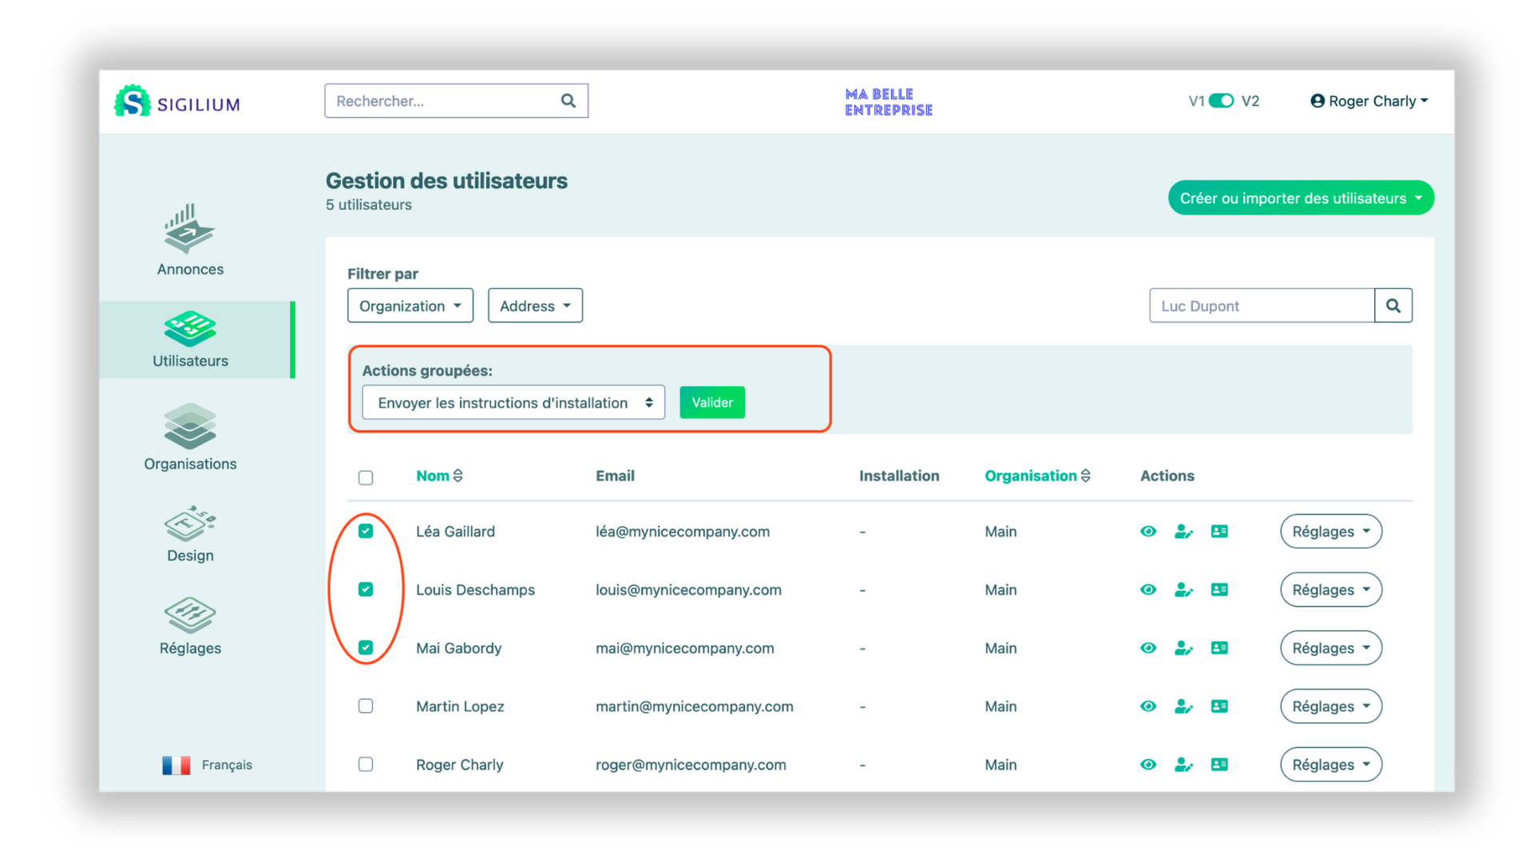
Task: Uncheck the Léa Gaillard checkbox
Action: pos(366,532)
